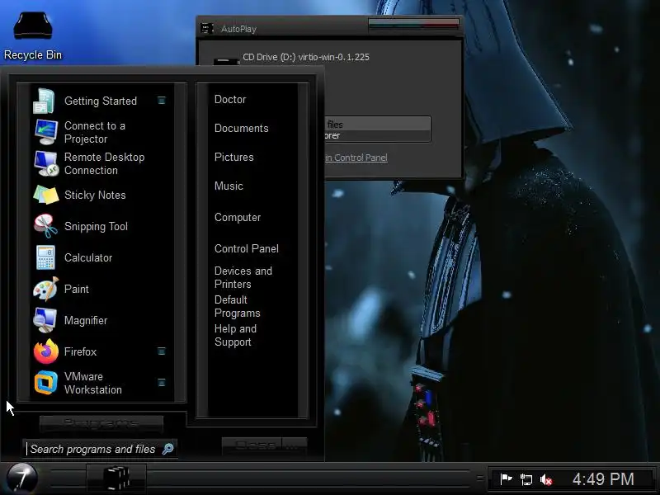Expand the Firefox jump list arrow
660x495 pixels.
click(x=161, y=351)
